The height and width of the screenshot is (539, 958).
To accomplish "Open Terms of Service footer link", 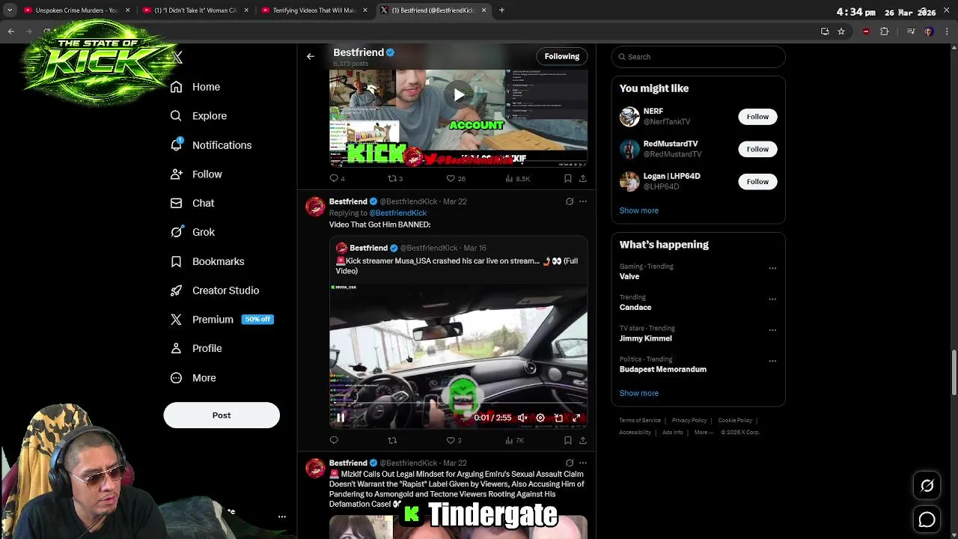I will [640, 421].
